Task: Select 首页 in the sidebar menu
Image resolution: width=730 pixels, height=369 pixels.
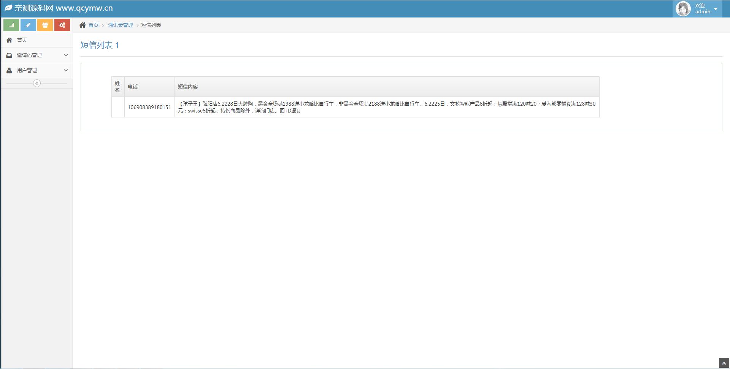Action: click(x=22, y=40)
